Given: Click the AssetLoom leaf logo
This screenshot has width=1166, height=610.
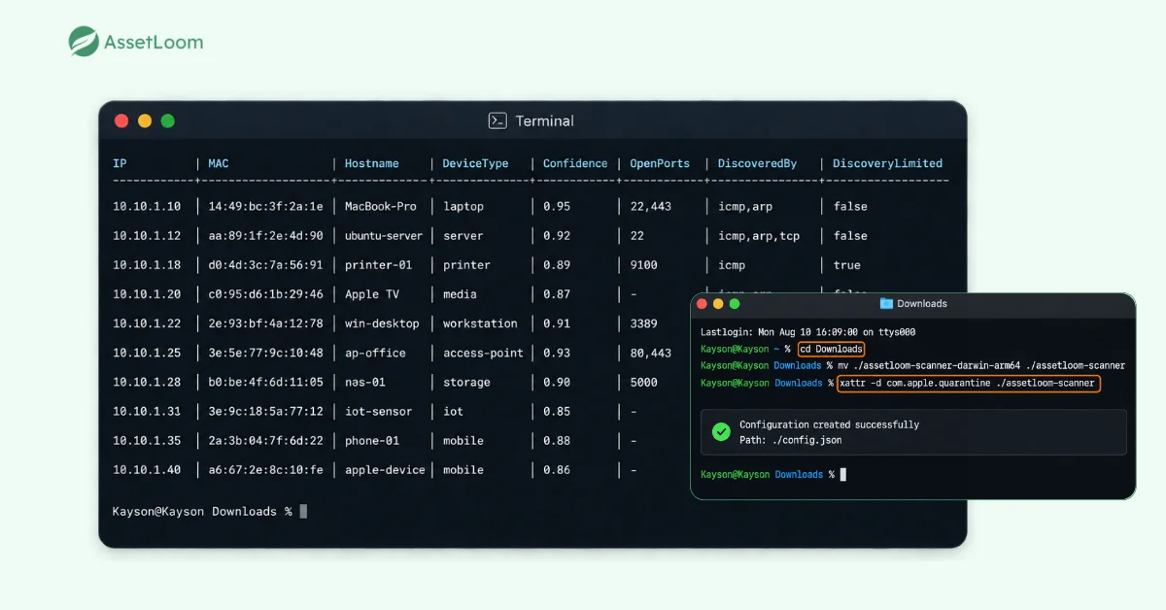Looking at the screenshot, I should point(84,42).
